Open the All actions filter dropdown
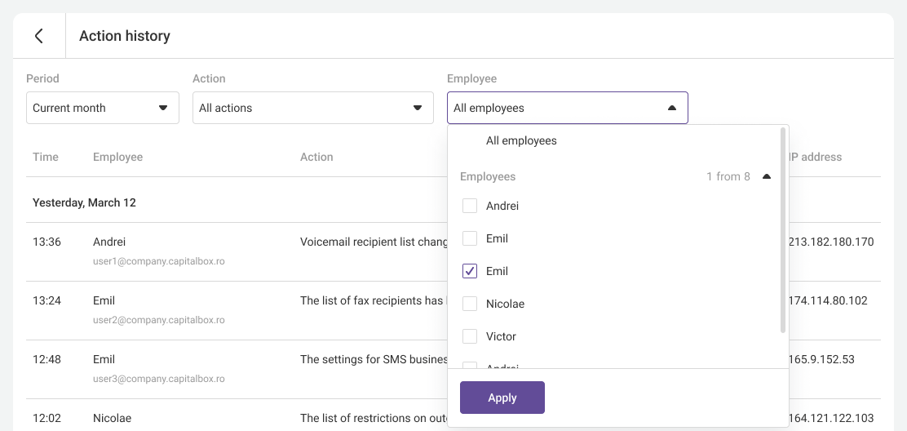The width and height of the screenshot is (907, 431). pos(312,108)
